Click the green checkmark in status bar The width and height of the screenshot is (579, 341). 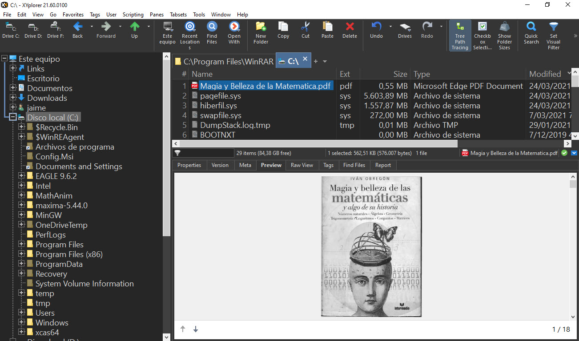point(564,153)
